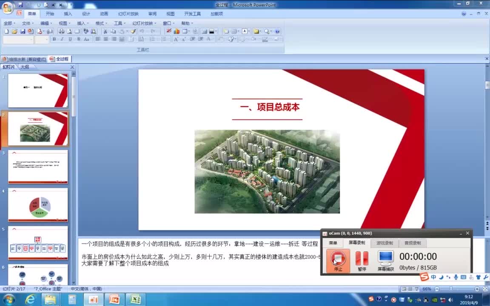Click Align Text Left icon

click(98, 40)
